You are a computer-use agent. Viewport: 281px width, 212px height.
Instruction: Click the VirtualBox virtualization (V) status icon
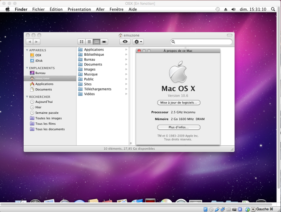pos(240,209)
